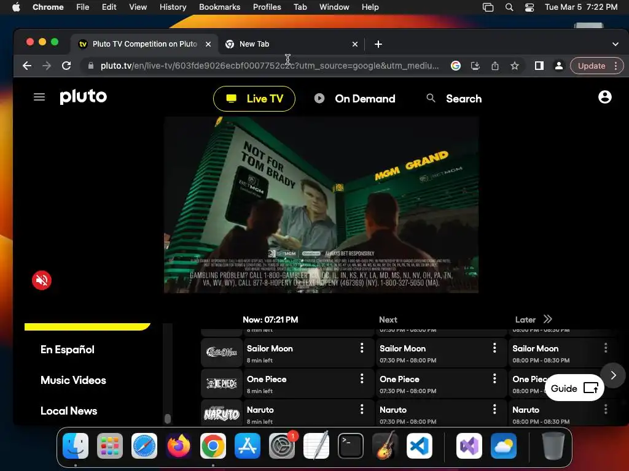Open the Profiles menu
This screenshot has width=629, height=471.
[x=267, y=7]
